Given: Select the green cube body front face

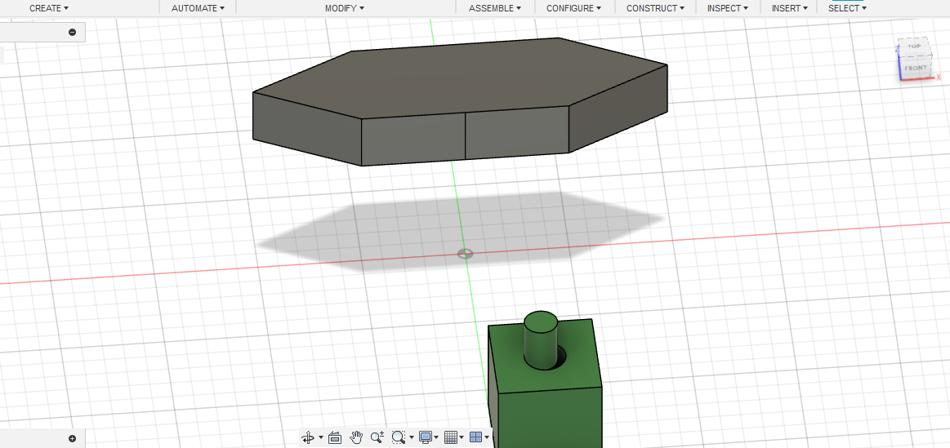Looking at the screenshot, I should coord(550,418).
